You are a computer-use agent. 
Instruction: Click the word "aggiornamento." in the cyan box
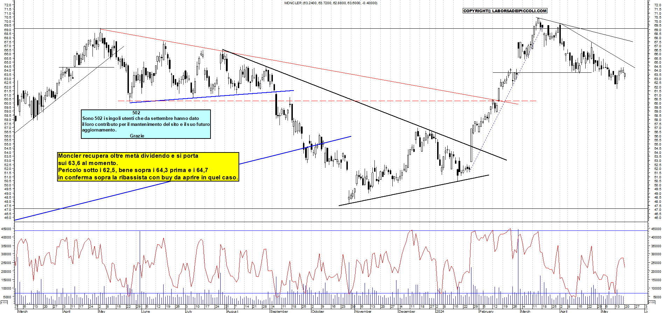tap(99, 130)
